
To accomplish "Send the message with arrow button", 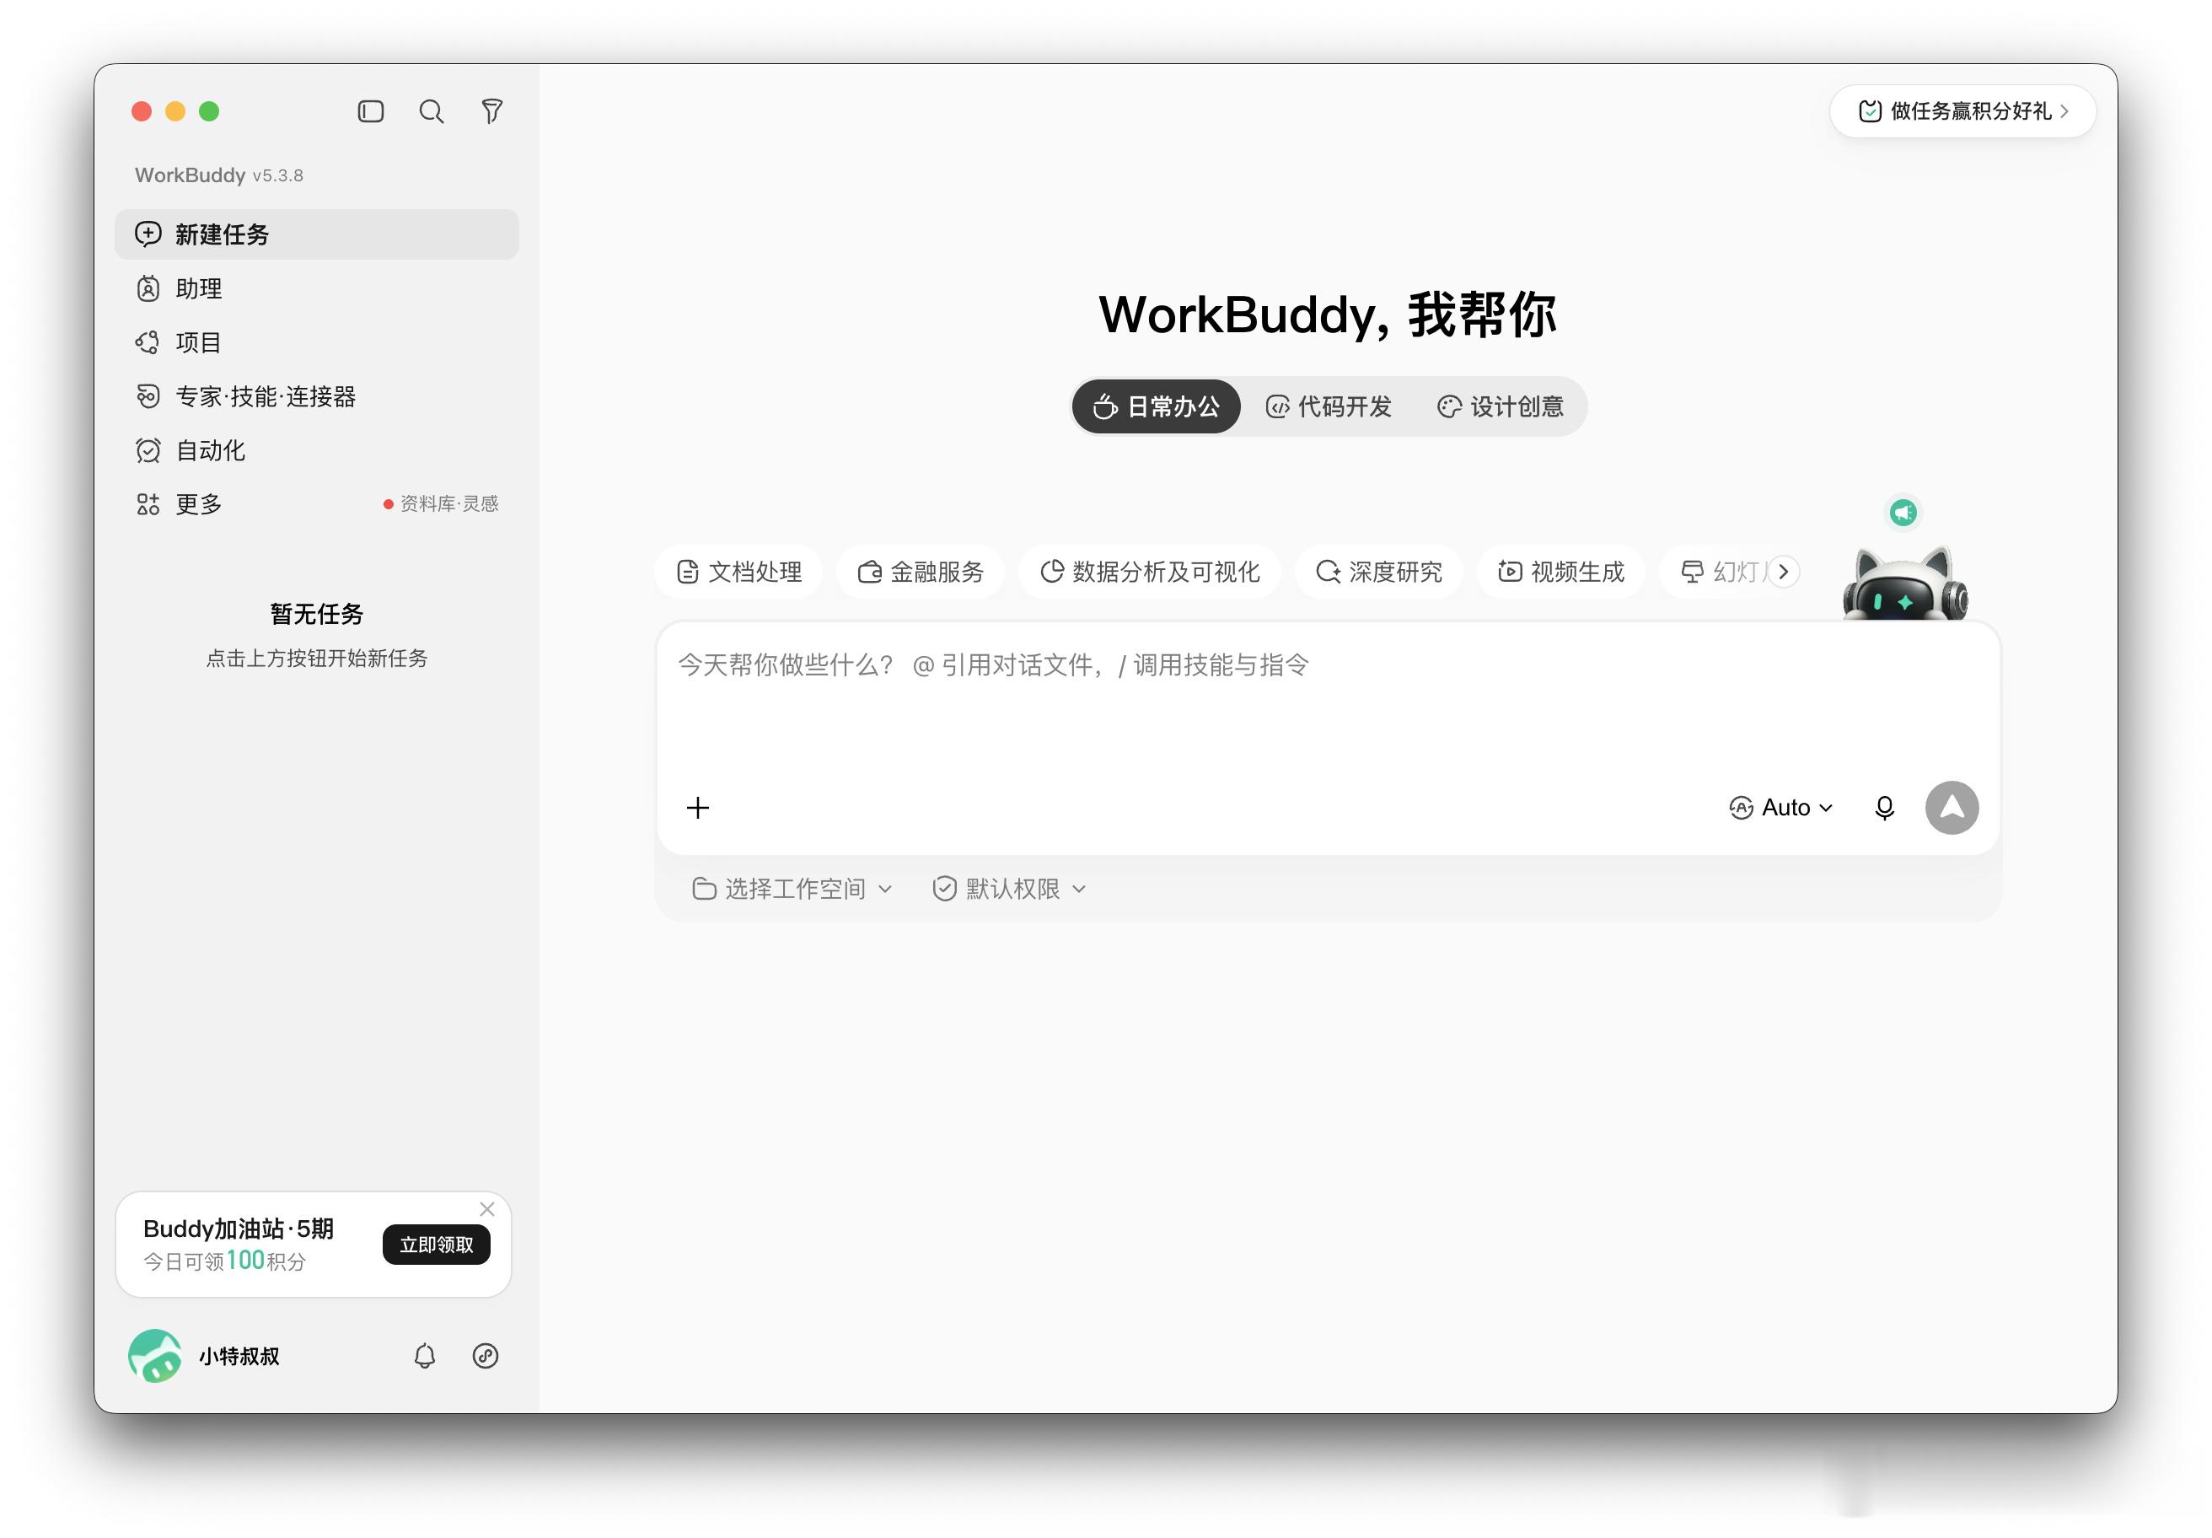I will click(1952, 808).
